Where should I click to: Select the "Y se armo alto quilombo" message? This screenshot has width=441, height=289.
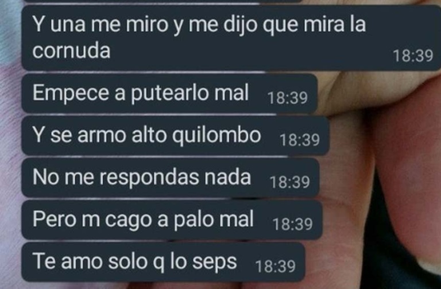pyautogui.click(x=175, y=136)
